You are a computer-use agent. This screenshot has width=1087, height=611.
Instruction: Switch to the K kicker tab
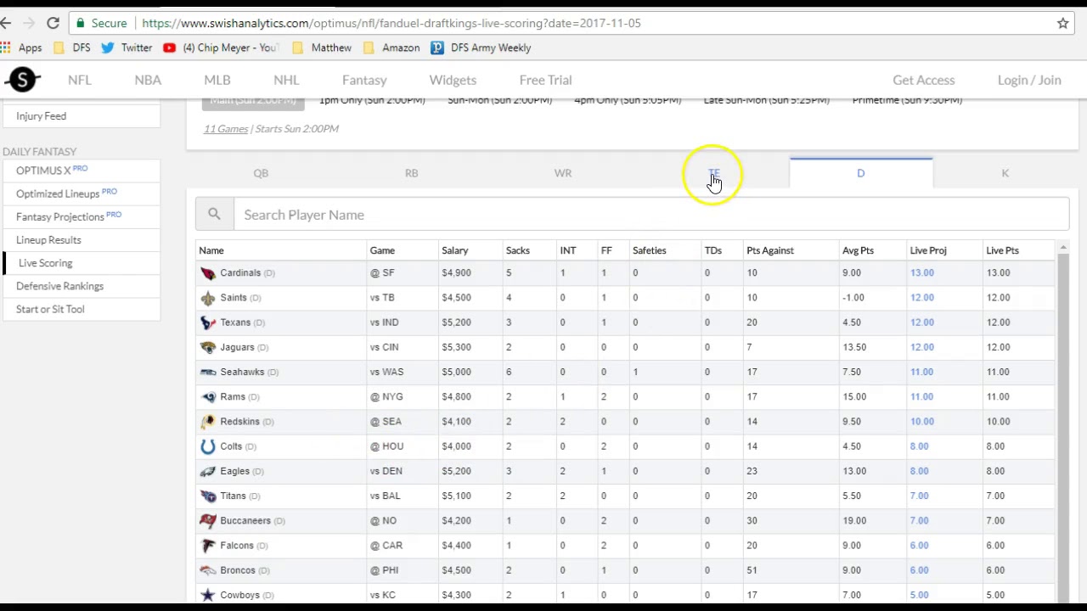click(x=1005, y=173)
